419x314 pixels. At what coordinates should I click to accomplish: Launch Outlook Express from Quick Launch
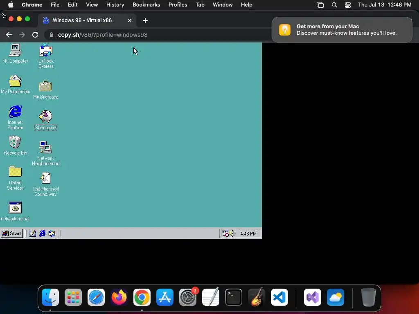click(52, 233)
